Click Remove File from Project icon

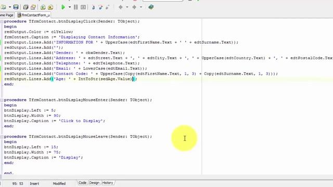[x=50, y=7]
